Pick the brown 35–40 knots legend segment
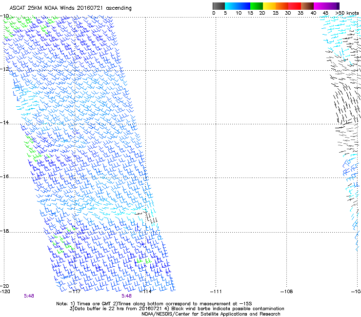The image size is (361, 317). (x=307, y=6)
